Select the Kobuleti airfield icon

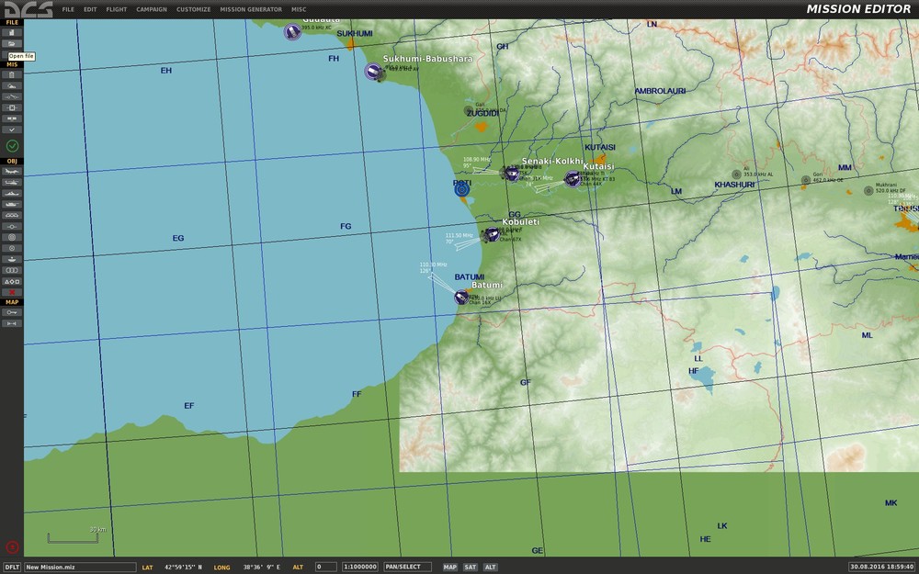pyautogui.click(x=492, y=234)
